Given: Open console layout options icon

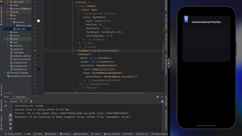Looking at the screenshot, I should coord(162,102).
